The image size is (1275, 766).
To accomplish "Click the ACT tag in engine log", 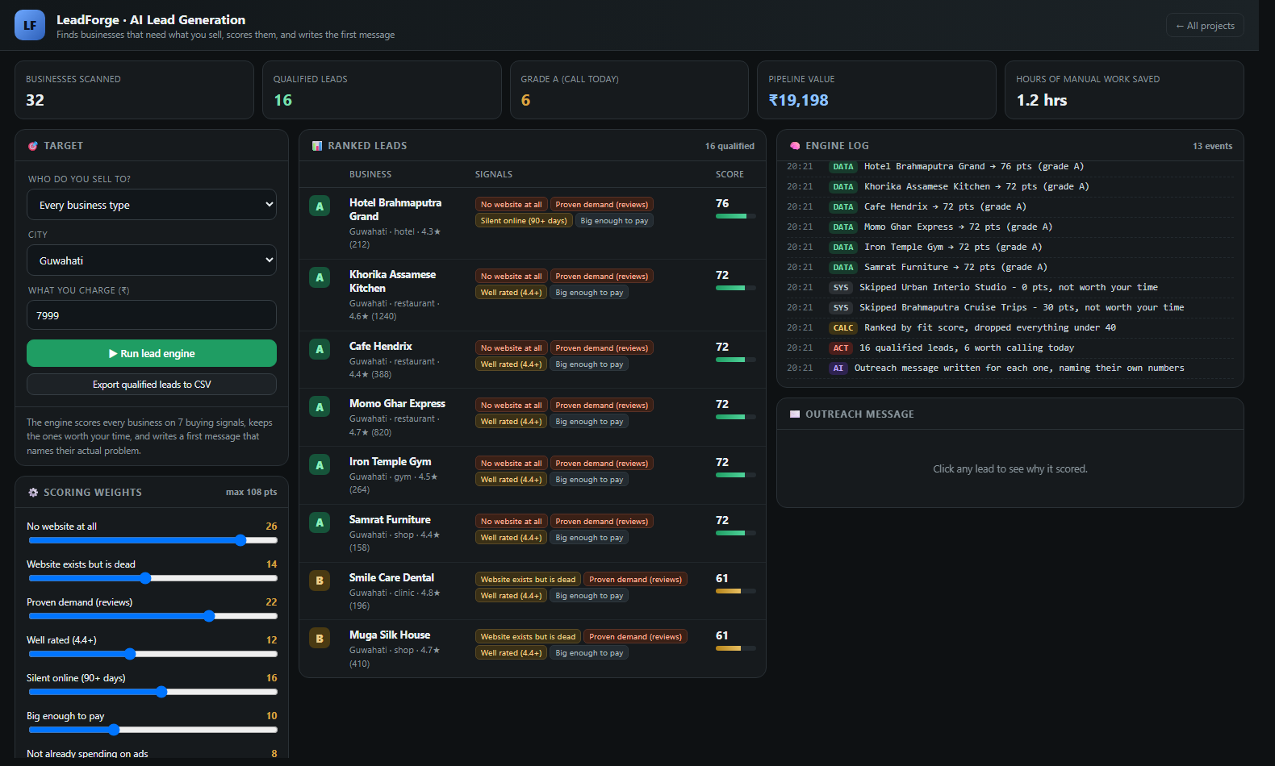I will (841, 348).
